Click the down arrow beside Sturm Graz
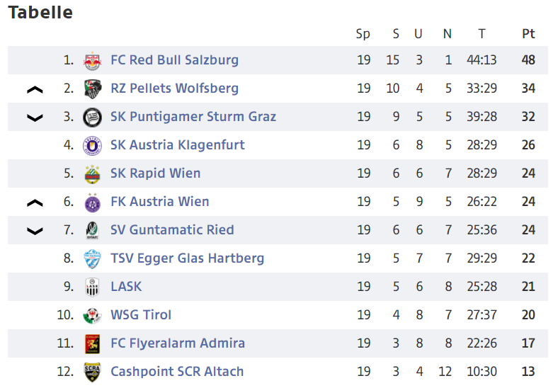This screenshot has width=553, height=388. [x=35, y=118]
